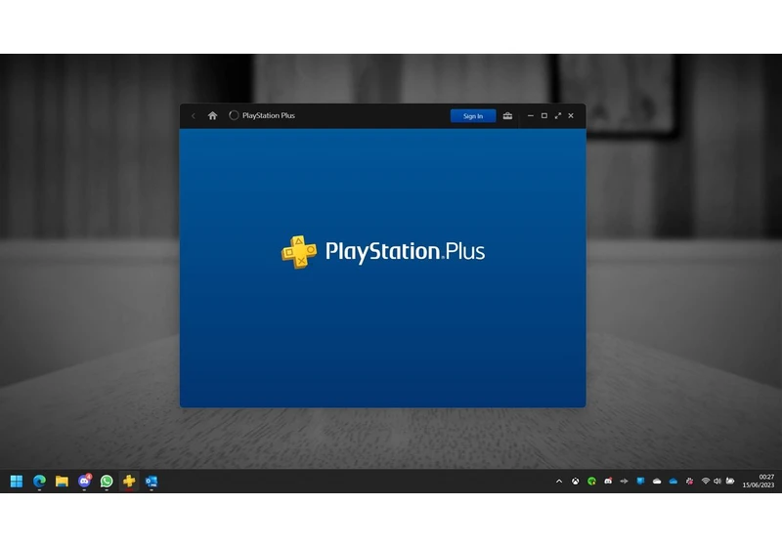The image size is (782, 547).
Task: Open the white OneDrive cloud tray icon
Action: coord(657,482)
